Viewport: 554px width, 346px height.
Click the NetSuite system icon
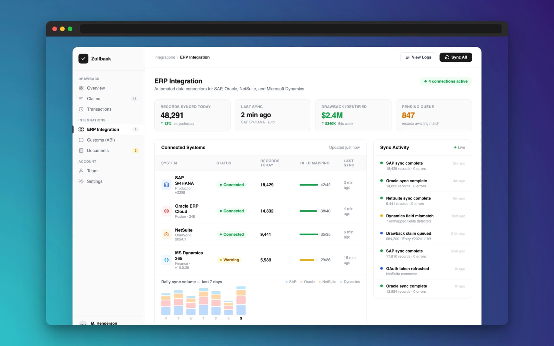coord(166,234)
